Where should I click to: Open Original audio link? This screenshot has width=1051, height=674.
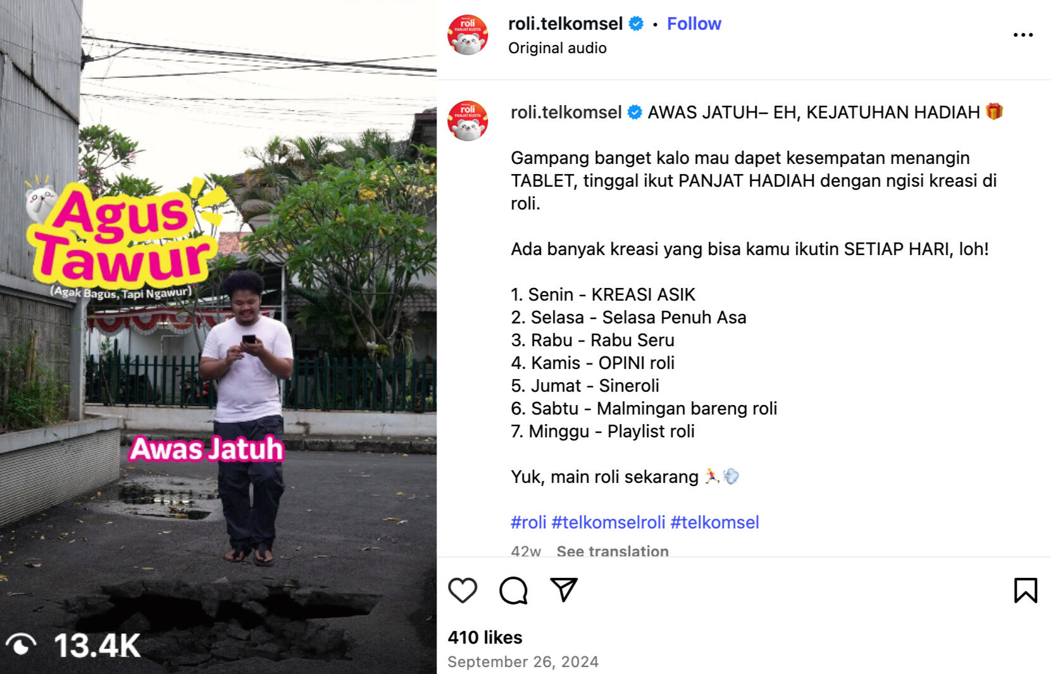tap(557, 48)
